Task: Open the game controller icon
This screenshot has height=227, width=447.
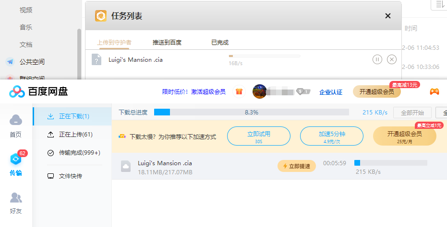Action: 435,91
